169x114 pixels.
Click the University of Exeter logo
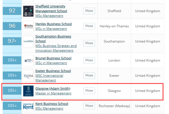[x=28, y=76]
